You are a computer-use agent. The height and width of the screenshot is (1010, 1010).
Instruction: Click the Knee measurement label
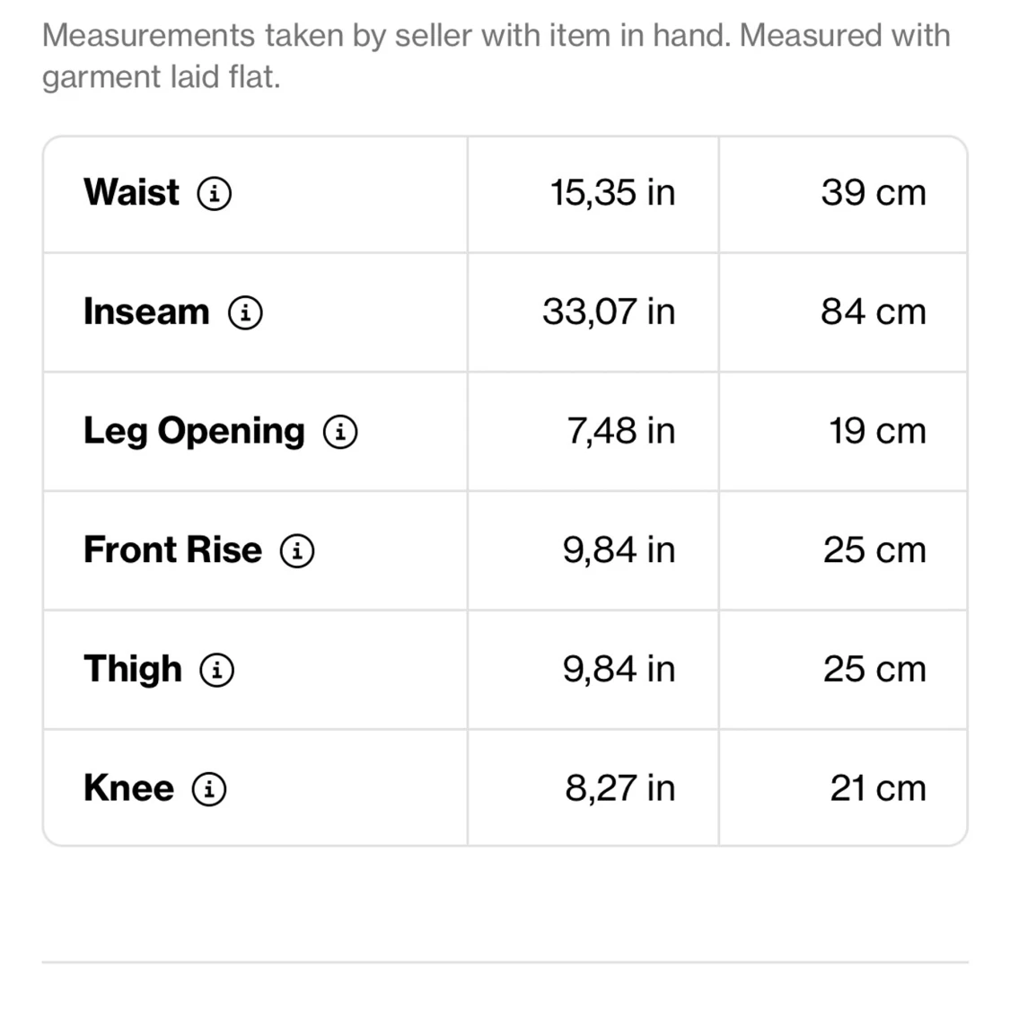128,788
